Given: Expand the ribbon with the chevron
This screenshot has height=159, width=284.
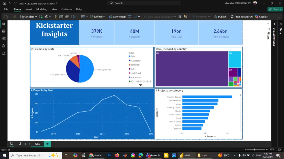Looking at the screenshot, I should [279, 18].
